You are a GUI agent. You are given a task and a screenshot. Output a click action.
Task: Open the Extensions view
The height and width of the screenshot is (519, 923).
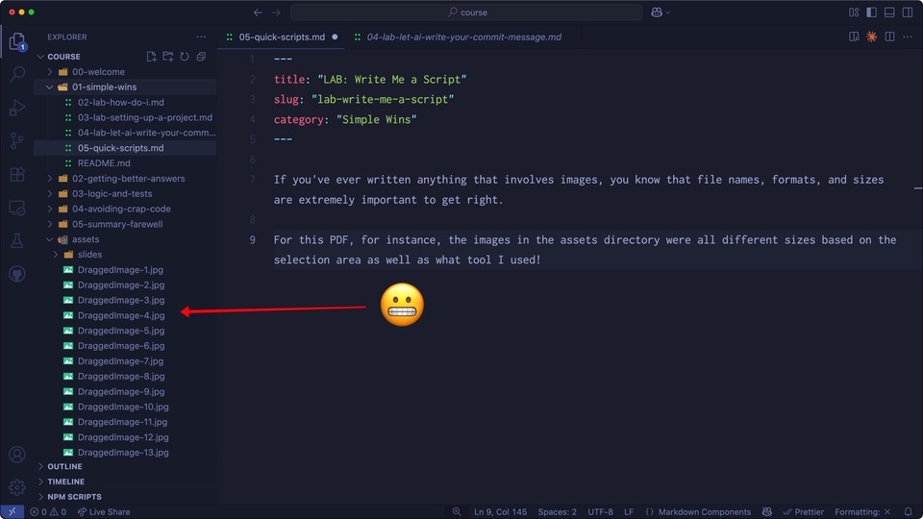17,174
